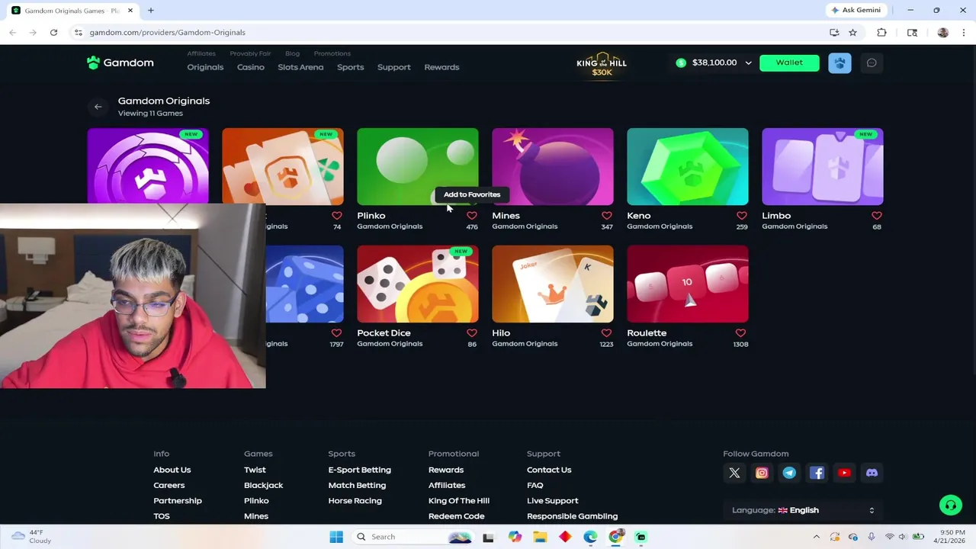Favorite the Hilo game heart
976x549 pixels.
coord(606,333)
